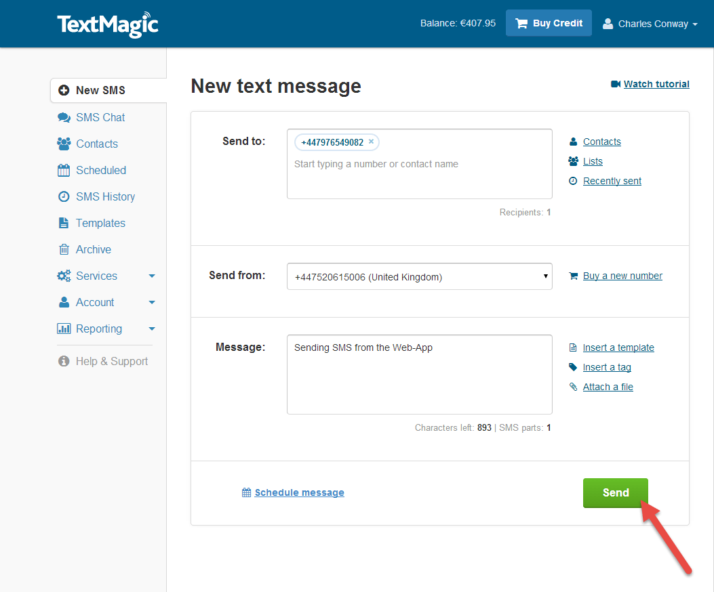714x592 pixels.
Task: Click the video camera icon beside Watch tutorial
Action: tap(616, 84)
